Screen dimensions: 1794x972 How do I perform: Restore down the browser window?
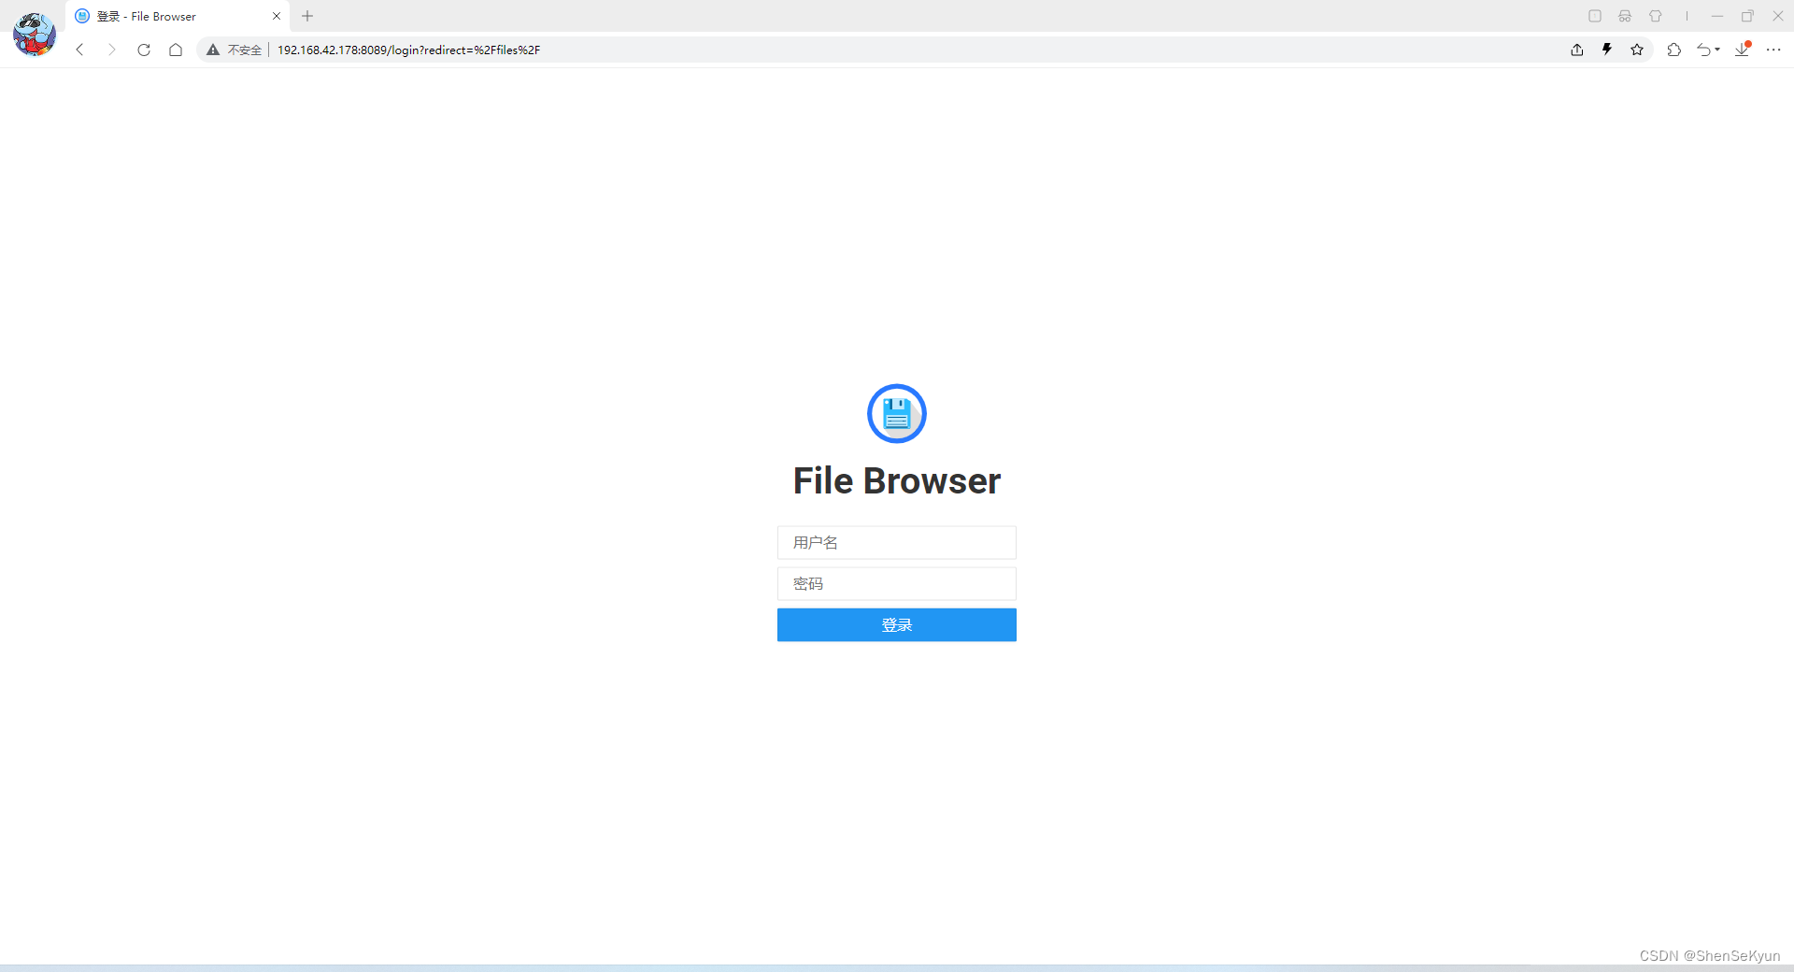(x=1747, y=16)
